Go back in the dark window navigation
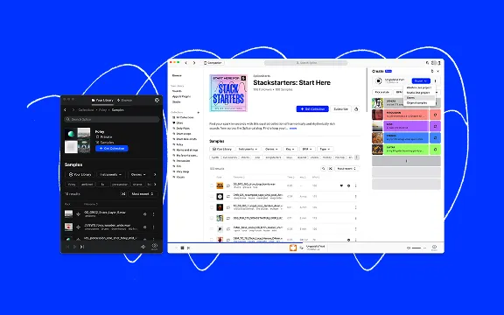The width and height of the screenshot is (504, 315). (66, 110)
